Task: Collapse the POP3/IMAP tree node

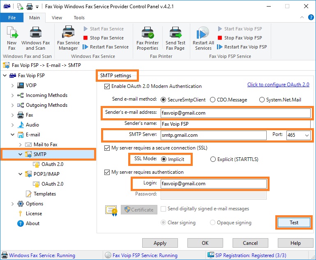Action: point(21,174)
